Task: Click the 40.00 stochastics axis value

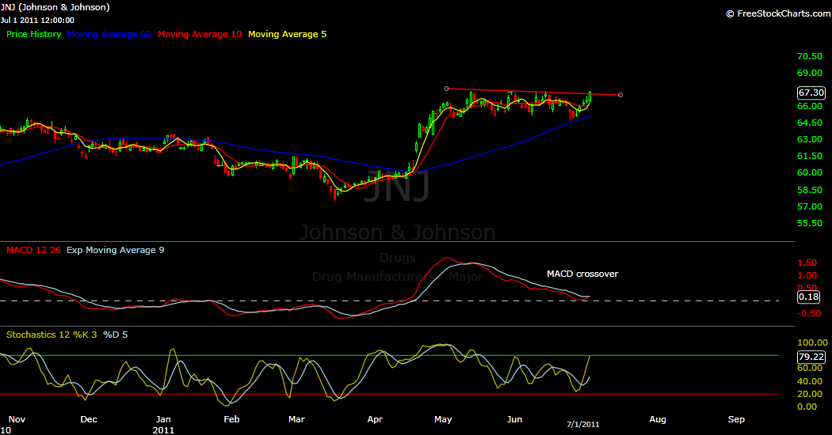Action: point(810,381)
